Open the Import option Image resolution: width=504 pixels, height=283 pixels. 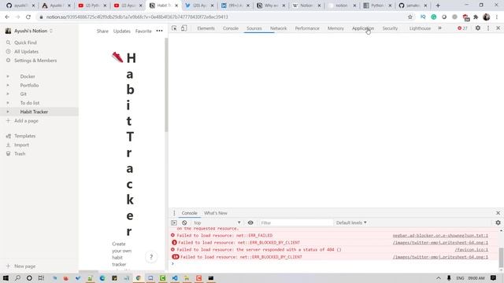click(x=21, y=145)
